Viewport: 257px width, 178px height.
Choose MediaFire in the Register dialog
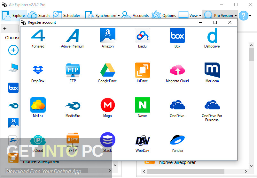(x=73, y=108)
